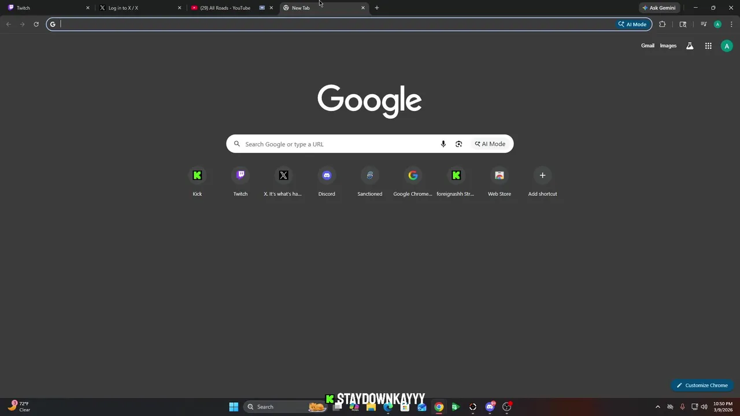Switch to the Twitch tab
Screen dimensions: 740x416
coord(48,8)
